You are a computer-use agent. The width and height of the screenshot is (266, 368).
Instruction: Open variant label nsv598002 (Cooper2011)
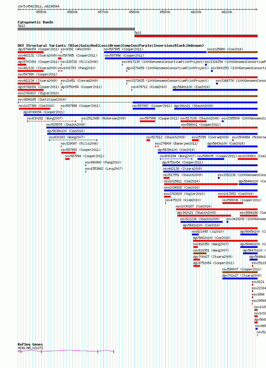201,125
